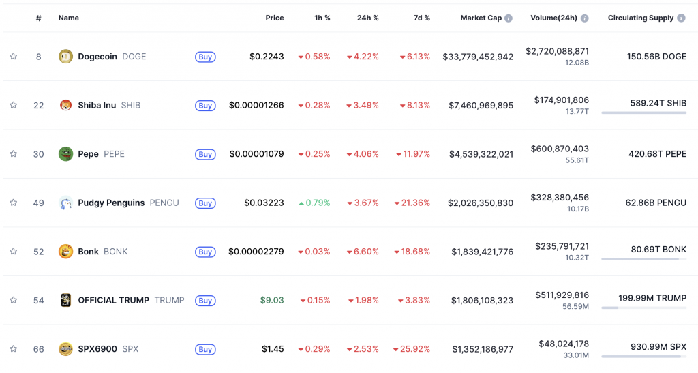The image size is (698, 373).
Task: Sort by 24h % column header
Action: (367, 18)
